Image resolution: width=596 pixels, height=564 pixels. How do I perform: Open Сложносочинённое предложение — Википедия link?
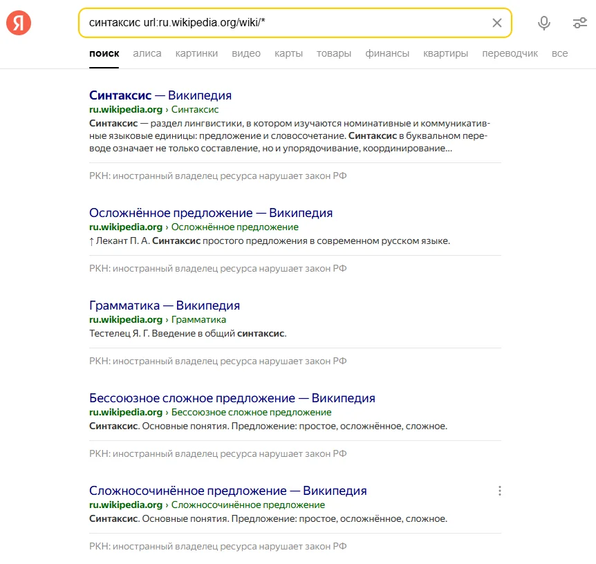pyautogui.click(x=228, y=491)
